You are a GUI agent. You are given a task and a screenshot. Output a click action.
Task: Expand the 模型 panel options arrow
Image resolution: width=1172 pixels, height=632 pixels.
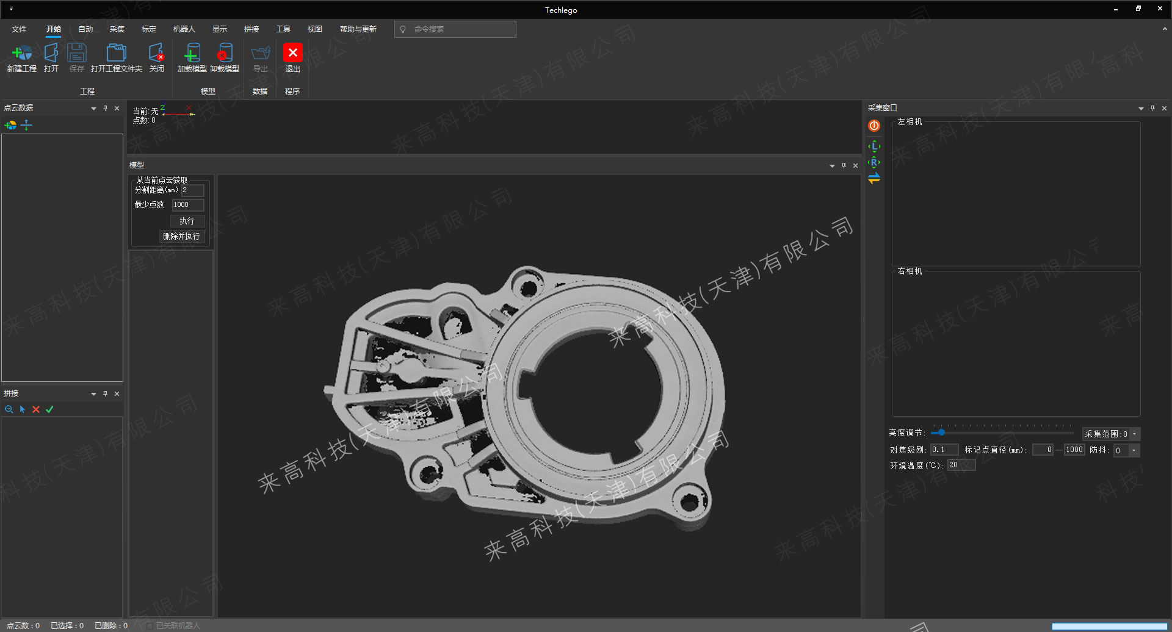point(832,166)
